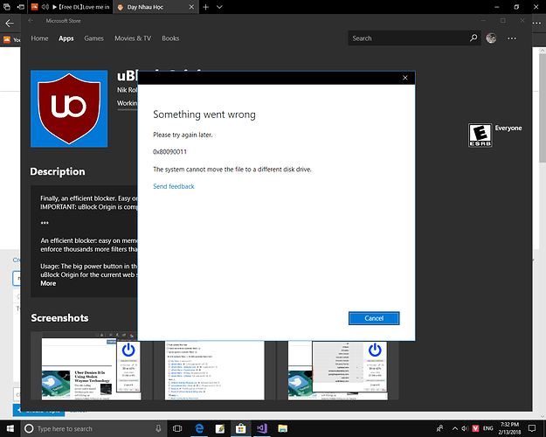
Task: Click the uBlock Origin app logo
Action: 69,108
